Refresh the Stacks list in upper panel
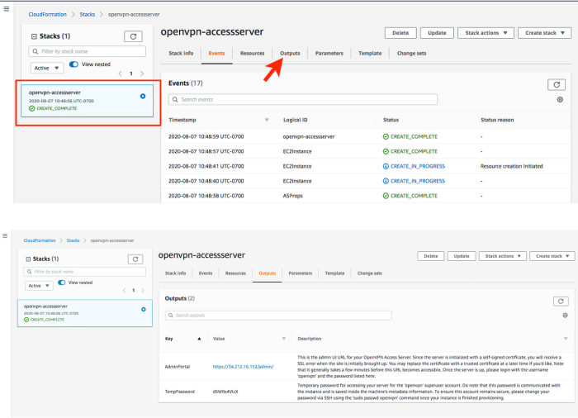Image resolution: width=578 pixels, height=418 pixels. pyautogui.click(x=133, y=36)
